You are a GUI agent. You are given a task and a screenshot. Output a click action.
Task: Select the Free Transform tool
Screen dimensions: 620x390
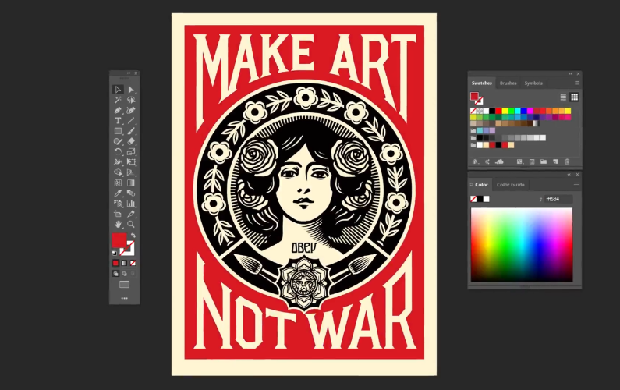131,161
